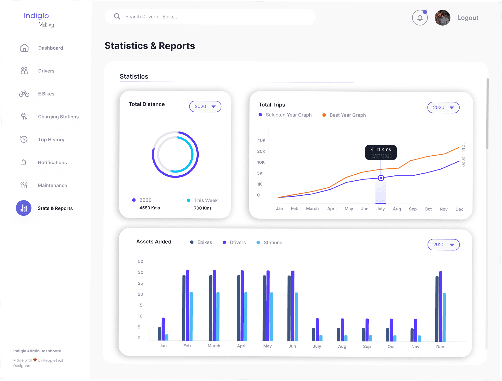Click the Total Trips title
The height and width of the screenshot is (381, 502).
pyautogui.click(x=272, y=105)
